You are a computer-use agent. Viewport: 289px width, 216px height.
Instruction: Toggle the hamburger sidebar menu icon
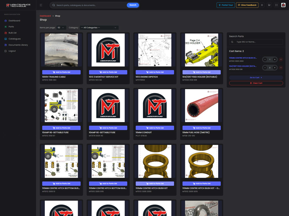(x=41, y=5)
